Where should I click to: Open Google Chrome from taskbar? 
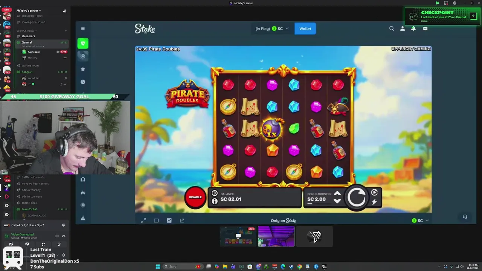(x=299, y=266)
